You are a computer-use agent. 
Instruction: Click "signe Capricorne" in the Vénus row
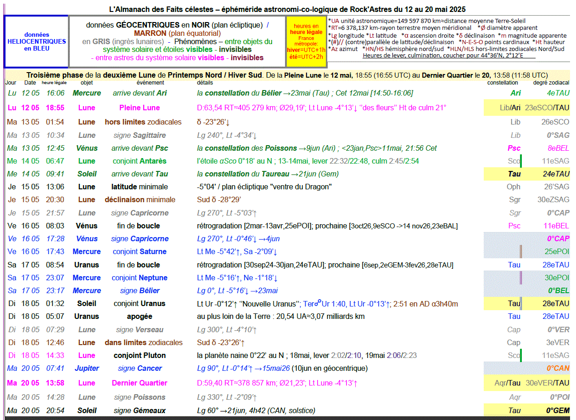141,238
